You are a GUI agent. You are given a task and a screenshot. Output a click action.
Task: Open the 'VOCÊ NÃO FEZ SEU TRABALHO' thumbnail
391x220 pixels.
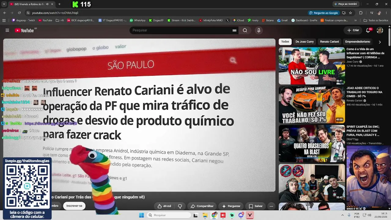312,105
